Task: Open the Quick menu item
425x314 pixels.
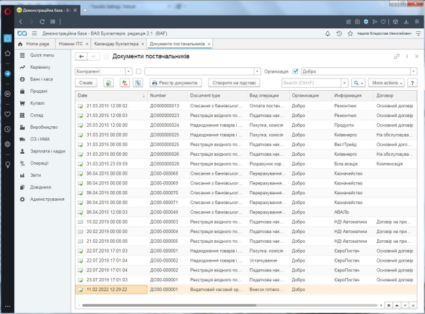Action: tap(42, 55)
